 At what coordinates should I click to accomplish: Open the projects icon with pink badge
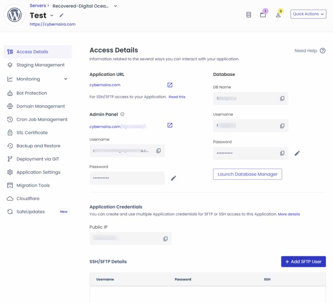click(263, 14)
